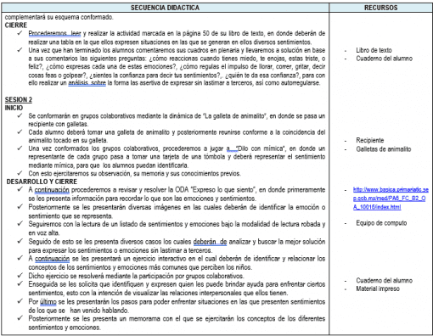
Task: Click the underlined word 'último'
Action: pyautogui.click(x=48, y=302)
